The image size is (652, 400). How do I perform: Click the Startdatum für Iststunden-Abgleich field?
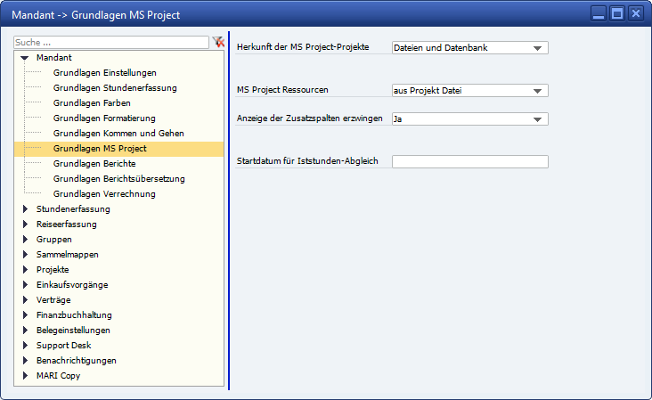pyautogui.click(x=469, y=162)
